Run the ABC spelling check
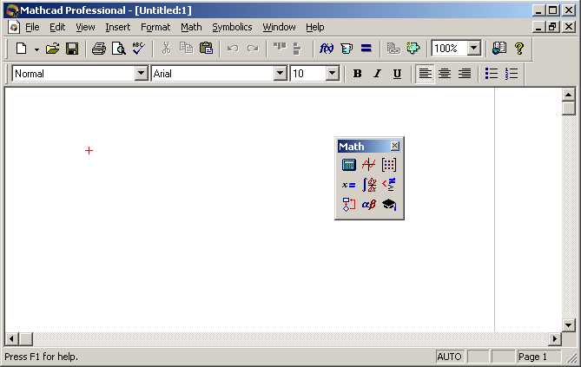Screen dimensions: 581x367 pos(138,49)
